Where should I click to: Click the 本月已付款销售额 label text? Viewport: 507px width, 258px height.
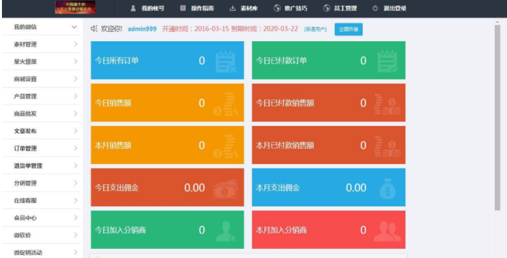[285, 146]
